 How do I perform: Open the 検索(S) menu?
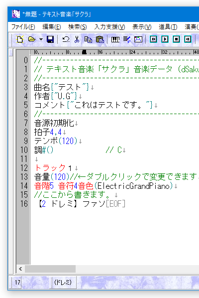[78, 27]
